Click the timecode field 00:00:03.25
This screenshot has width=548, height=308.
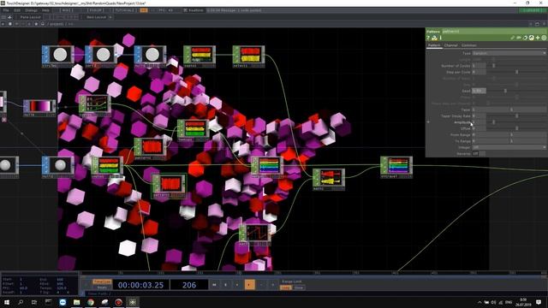[140, 285]
